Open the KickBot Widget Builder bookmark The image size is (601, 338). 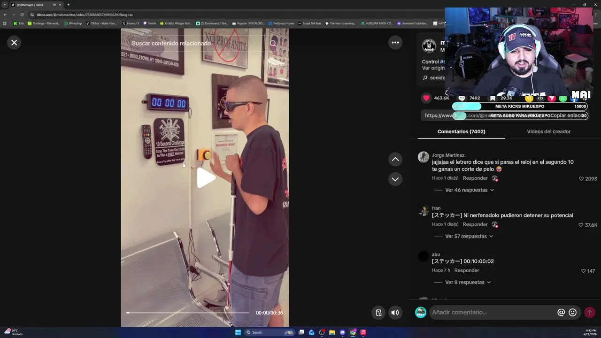(x=176, y=23)
